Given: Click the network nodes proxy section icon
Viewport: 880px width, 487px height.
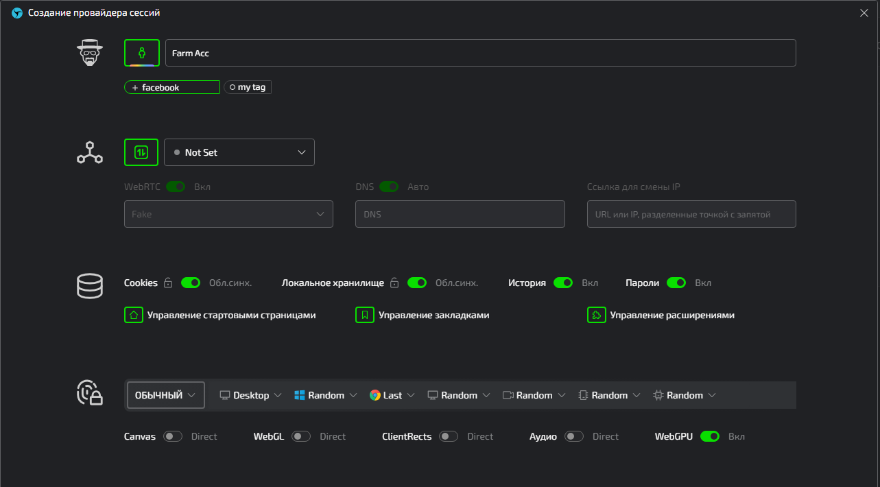Looking at the screenshot, I should (x=89, y=152).
